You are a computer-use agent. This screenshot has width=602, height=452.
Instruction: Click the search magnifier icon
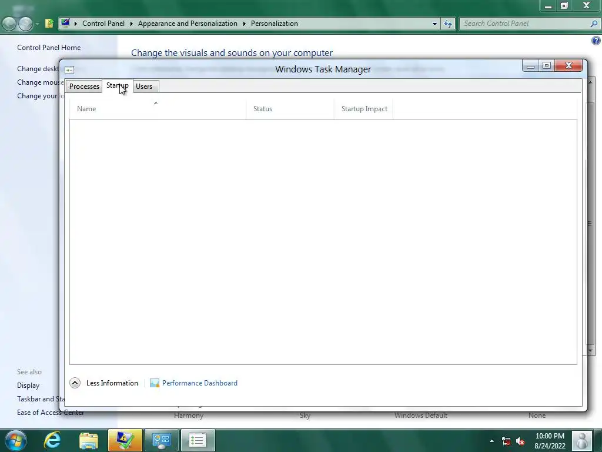[x=594, y=24]
